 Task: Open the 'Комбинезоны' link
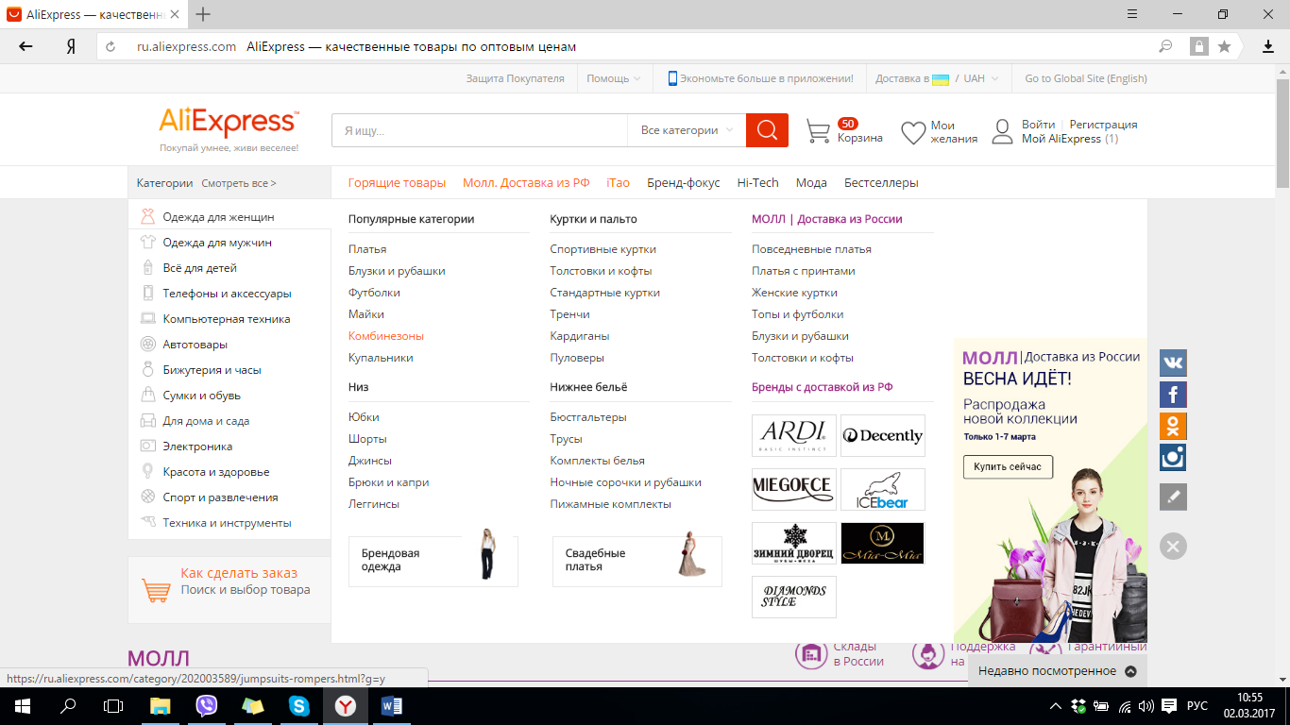pyautogui.click(x=386, y=336)
